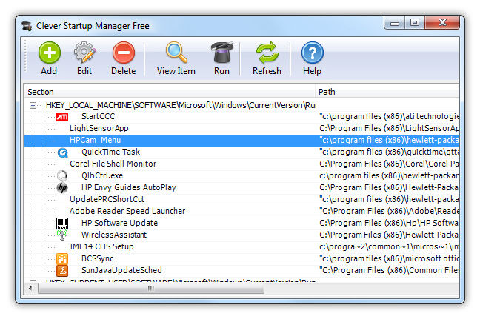480x319 pixels.
Task: Click the Section column header
Action: (x=170, y=92)
